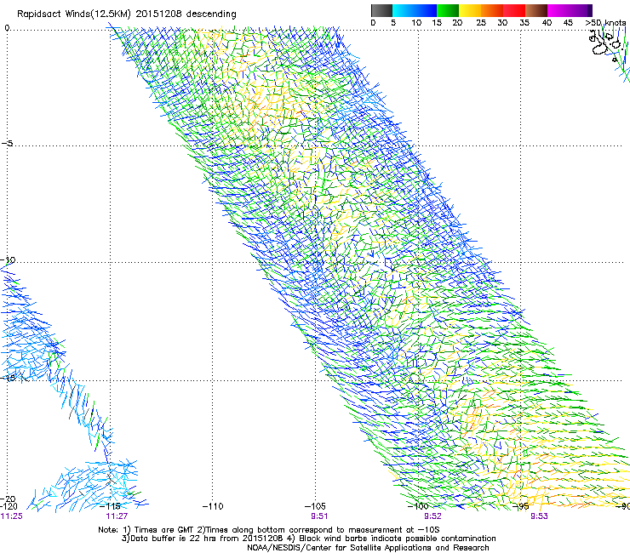Click the '11:27' pass time label

click(x=117, y=516)
